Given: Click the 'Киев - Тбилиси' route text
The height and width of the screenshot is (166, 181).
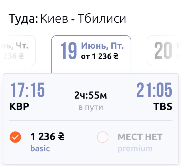Looking at the screenshot, I should pos(83,19).
